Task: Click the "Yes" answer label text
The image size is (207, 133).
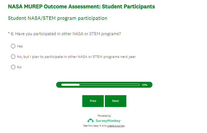Action: [20, 46]
